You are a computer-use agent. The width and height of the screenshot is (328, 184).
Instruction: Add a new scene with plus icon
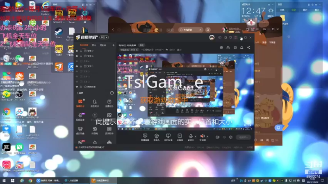(x=114, y=45)
